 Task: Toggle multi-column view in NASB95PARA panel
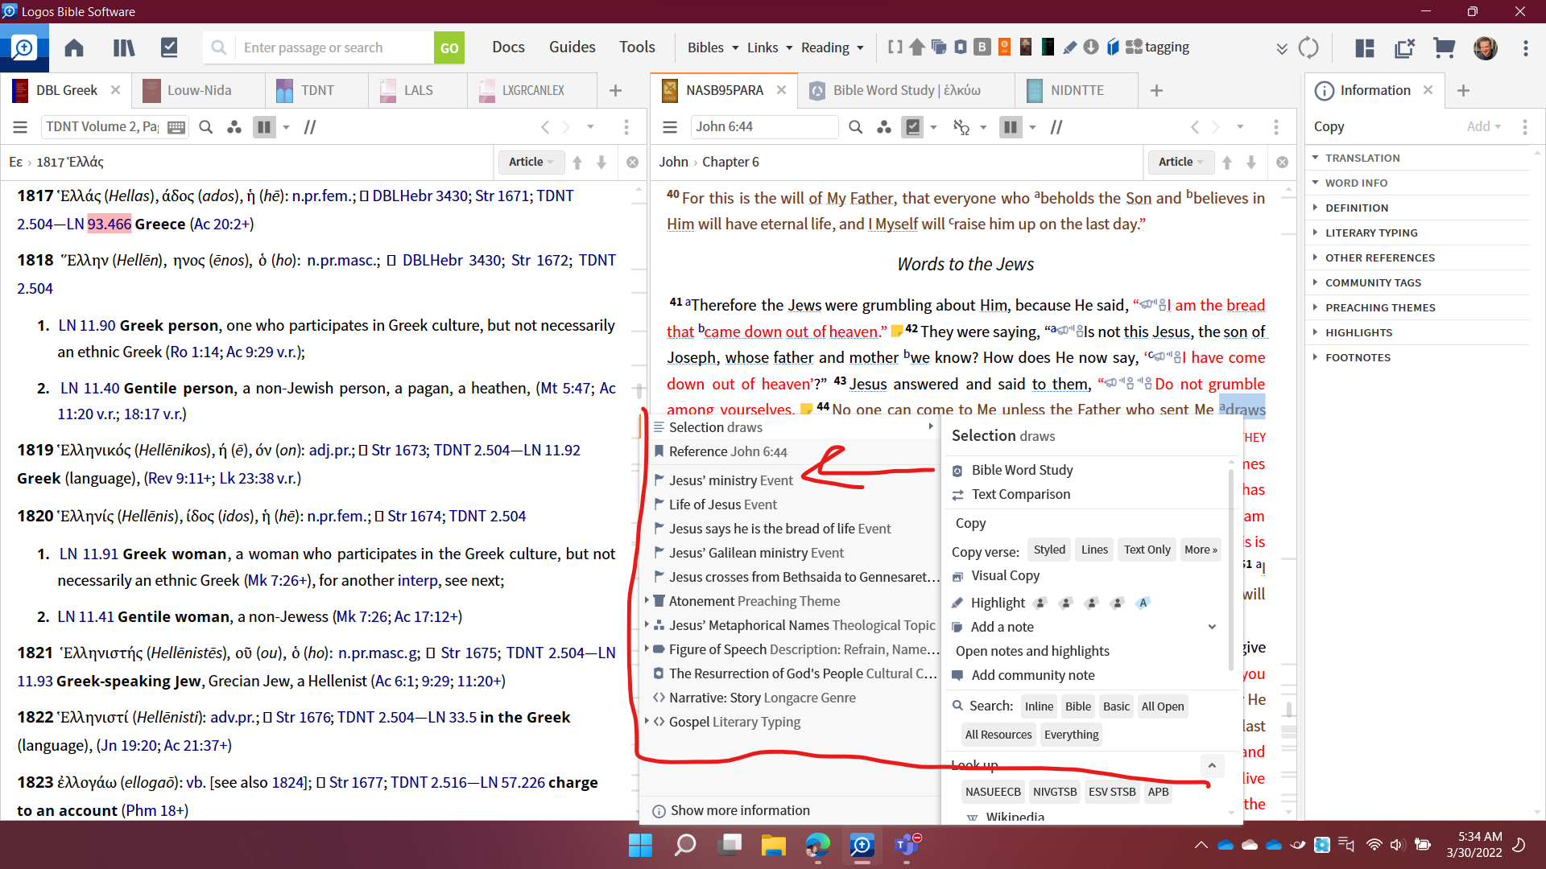point(1011,126)
